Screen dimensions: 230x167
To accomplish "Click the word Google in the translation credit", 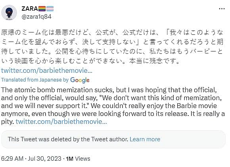I will pos(80,80).
